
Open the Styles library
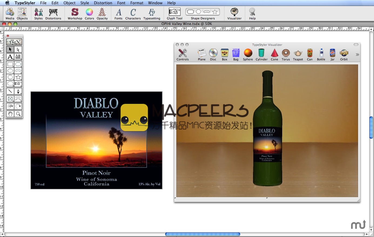(38, 14)
